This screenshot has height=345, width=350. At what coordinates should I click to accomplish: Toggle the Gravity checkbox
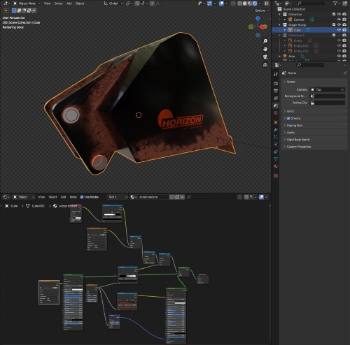click(288, 119)
